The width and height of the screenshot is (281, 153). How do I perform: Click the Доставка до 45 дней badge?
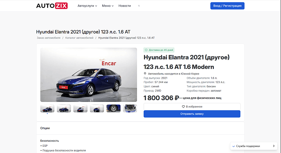coord(159,50)
